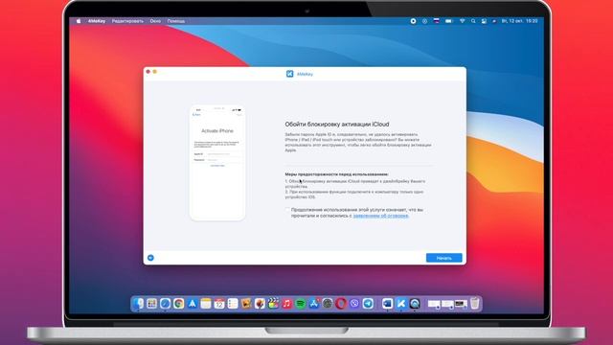The width and height of the screenshot is (613, 345).
Task: Open System Preferences from the Dock
Action: [328, 303]
